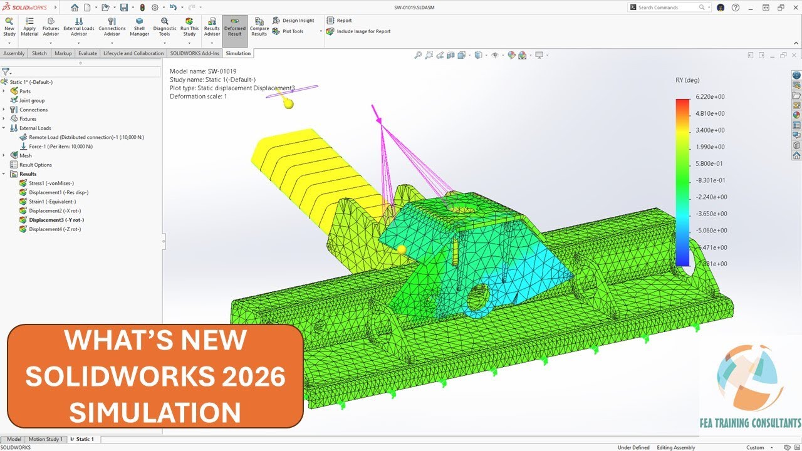Select Force-1 load item
The image size is (802, 451).
(x=56, y=147)
